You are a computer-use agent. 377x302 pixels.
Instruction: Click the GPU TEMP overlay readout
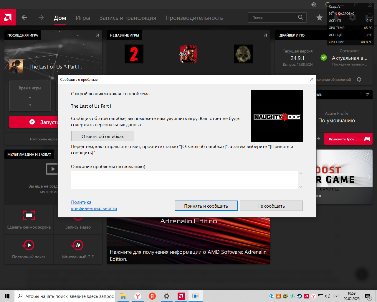pos(350,28)
